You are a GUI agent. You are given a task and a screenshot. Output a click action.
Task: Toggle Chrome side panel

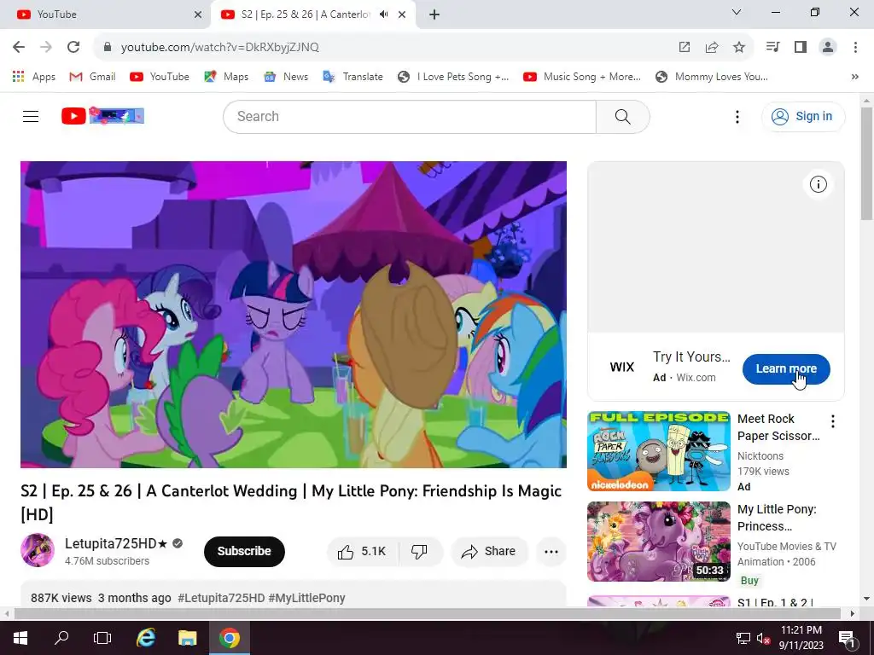point(801,47)
